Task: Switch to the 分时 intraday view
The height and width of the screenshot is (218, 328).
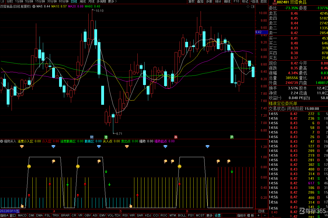Action: [x=10, y=2]
